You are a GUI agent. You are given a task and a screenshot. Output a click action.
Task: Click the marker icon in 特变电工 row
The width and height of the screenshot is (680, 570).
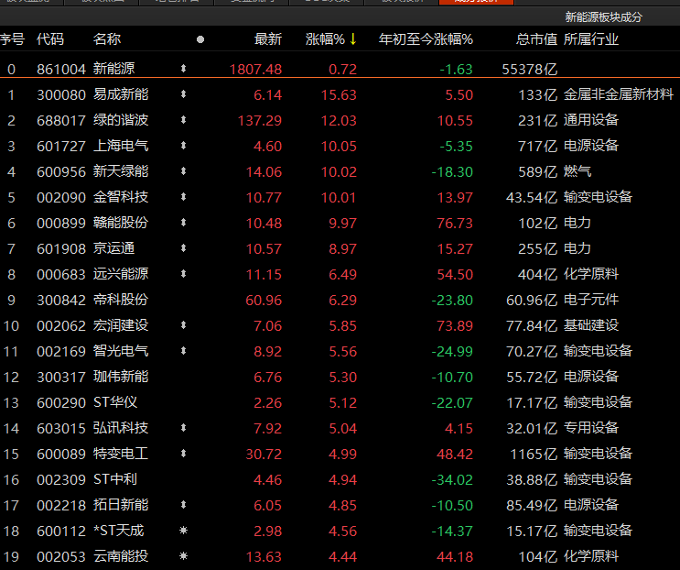[183, 454]
